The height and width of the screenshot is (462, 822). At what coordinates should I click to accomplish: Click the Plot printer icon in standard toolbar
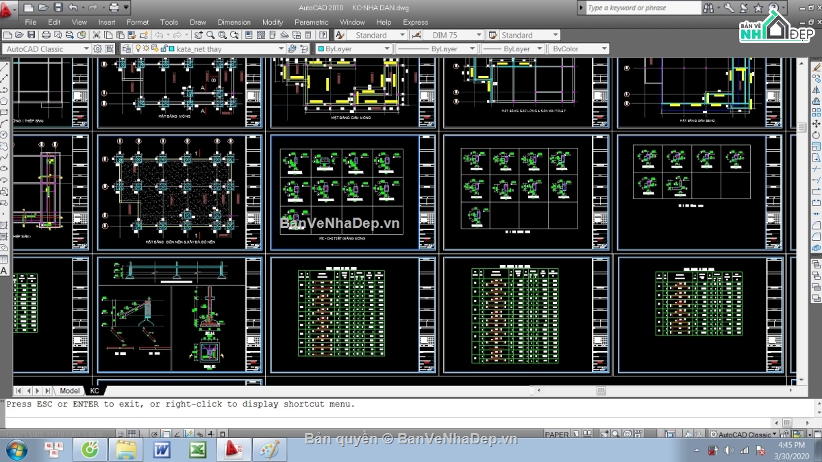[x=46, y=35]
